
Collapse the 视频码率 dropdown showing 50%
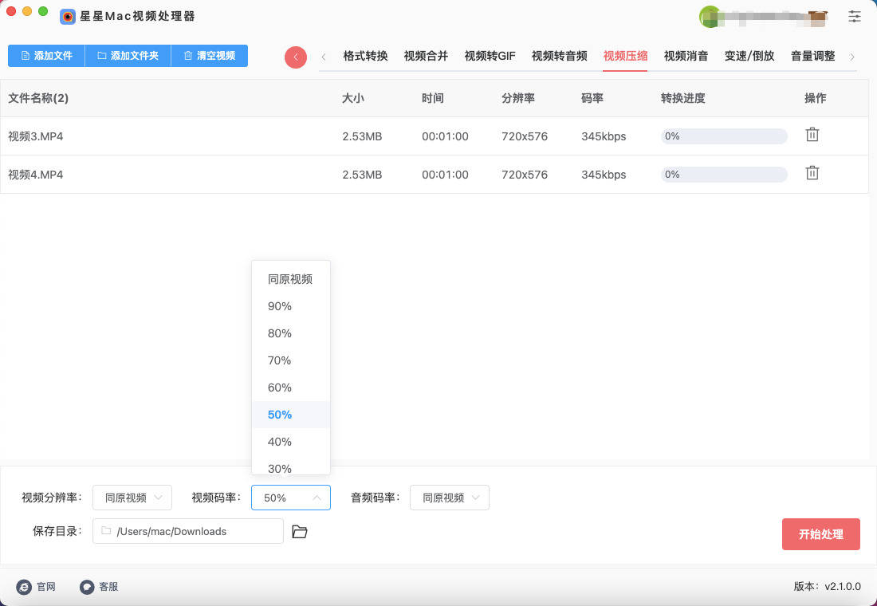pos(291,498)
